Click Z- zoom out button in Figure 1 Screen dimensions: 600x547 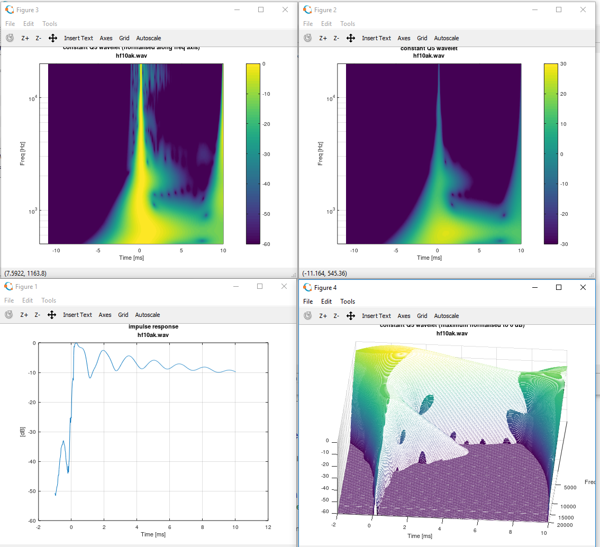pos(37,314)
